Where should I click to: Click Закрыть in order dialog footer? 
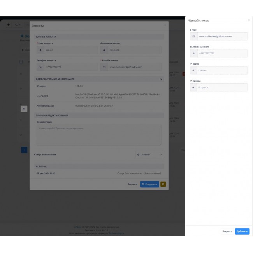132,184
